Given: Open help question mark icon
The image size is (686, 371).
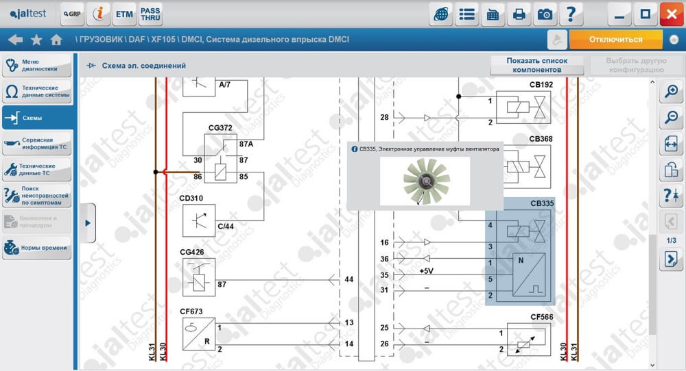Looking at the screenshot, I should click(x=571, y=14).
